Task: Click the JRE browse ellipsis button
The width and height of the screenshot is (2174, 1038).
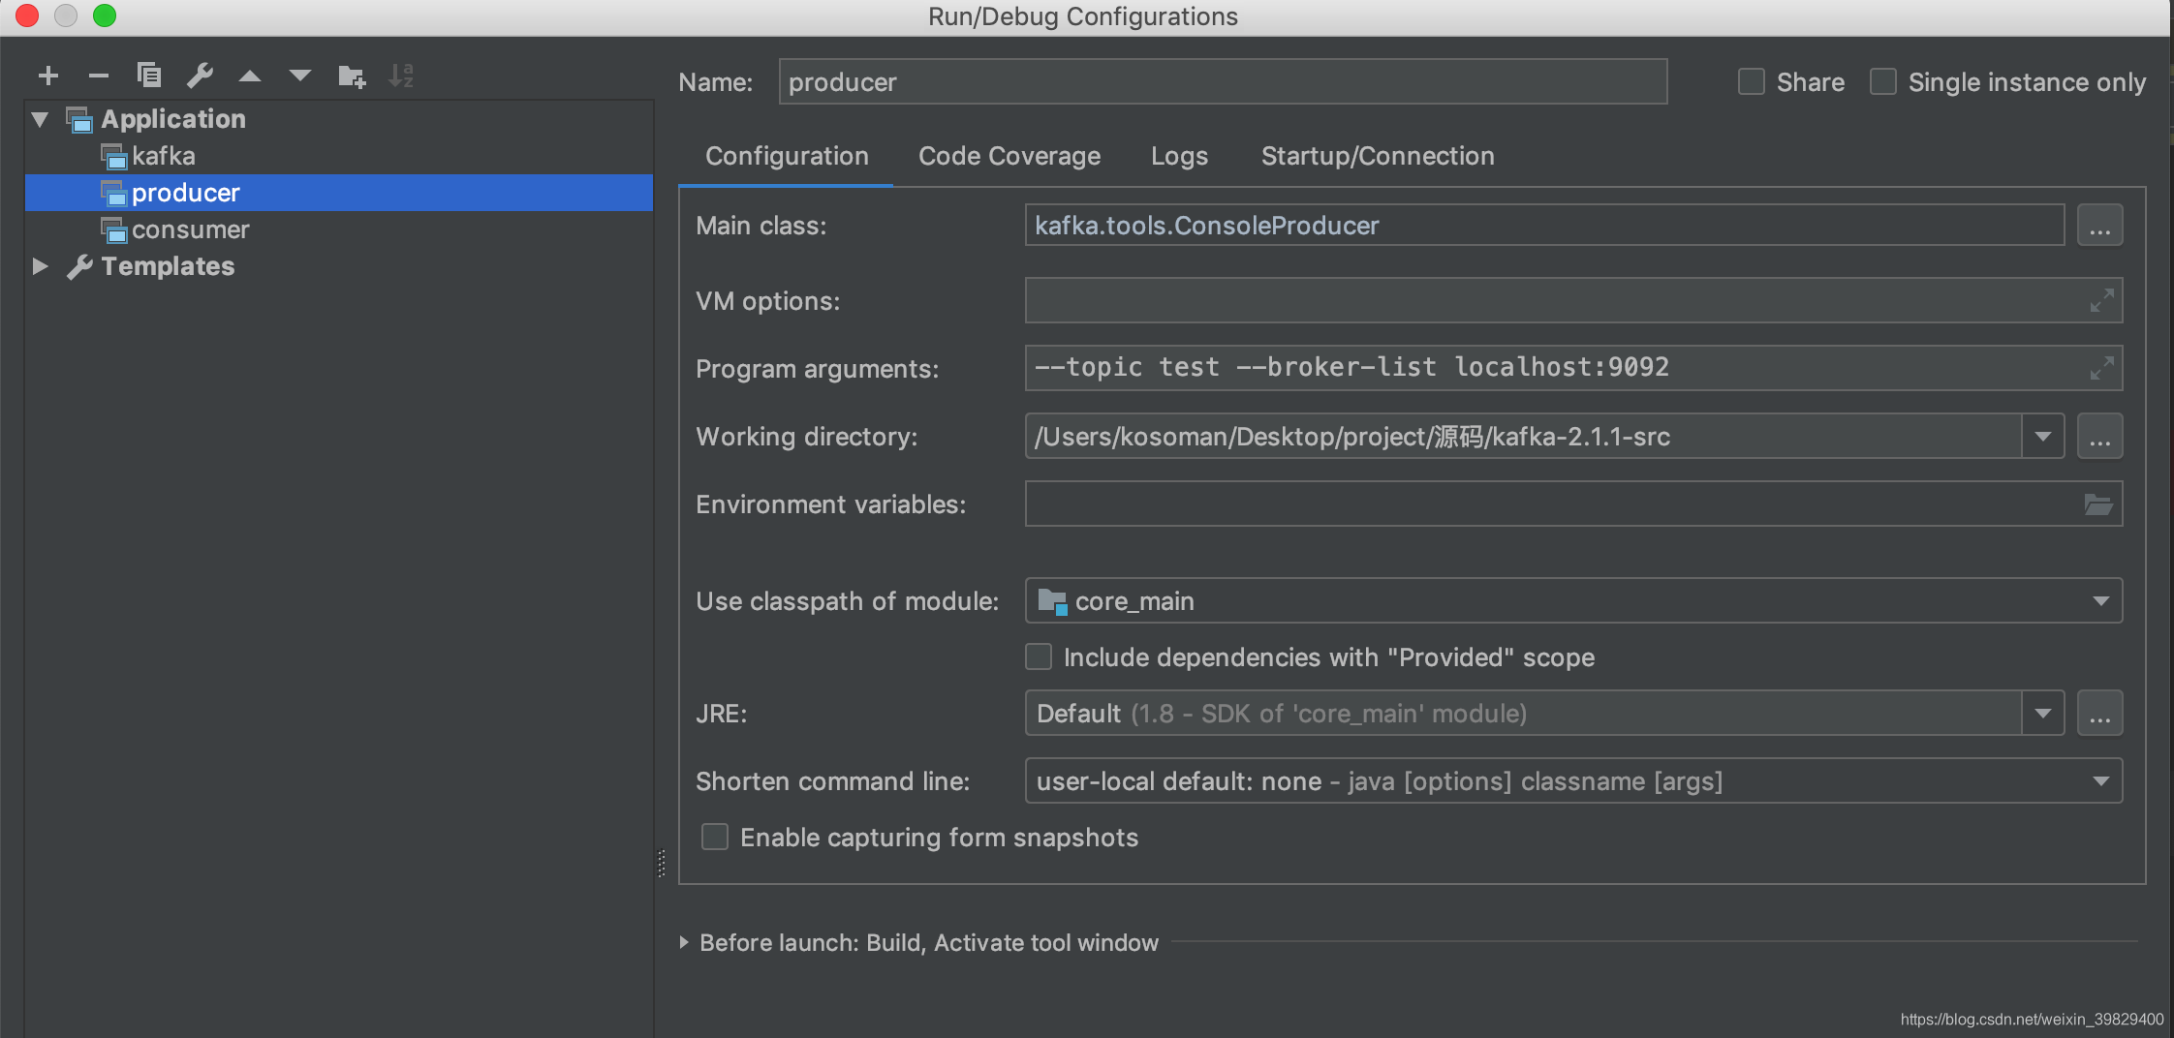Action: [x=2099, y=714]
